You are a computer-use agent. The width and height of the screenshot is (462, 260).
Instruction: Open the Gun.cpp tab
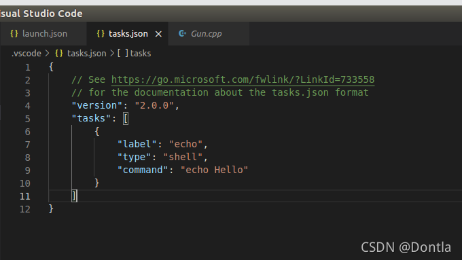(x=209, y=33)
